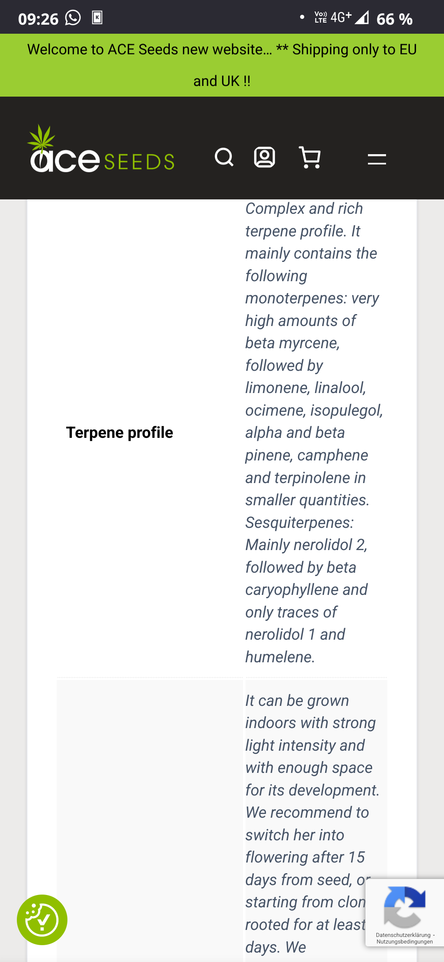Viewport: 444px width, 962px height.
Task: Open the Nutzungsbedingungen link
Action: click(x=405, y=942)
